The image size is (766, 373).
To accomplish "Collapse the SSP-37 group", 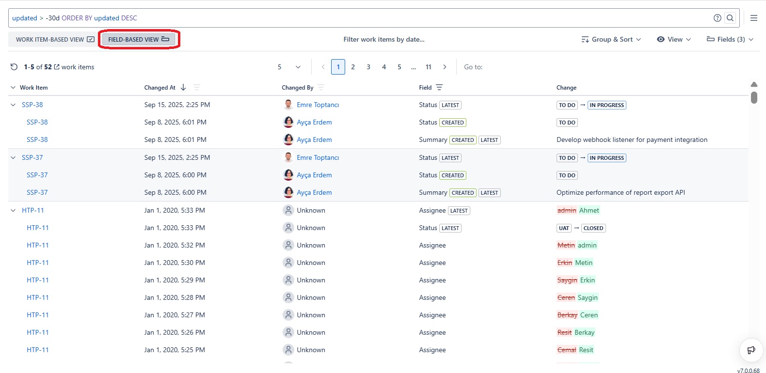I will tap(13, 157).
